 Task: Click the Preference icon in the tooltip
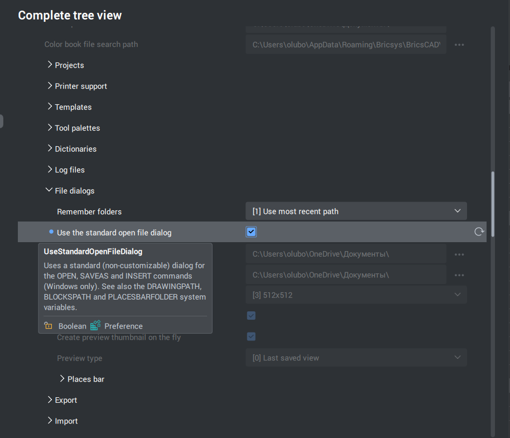coord(95,325)
